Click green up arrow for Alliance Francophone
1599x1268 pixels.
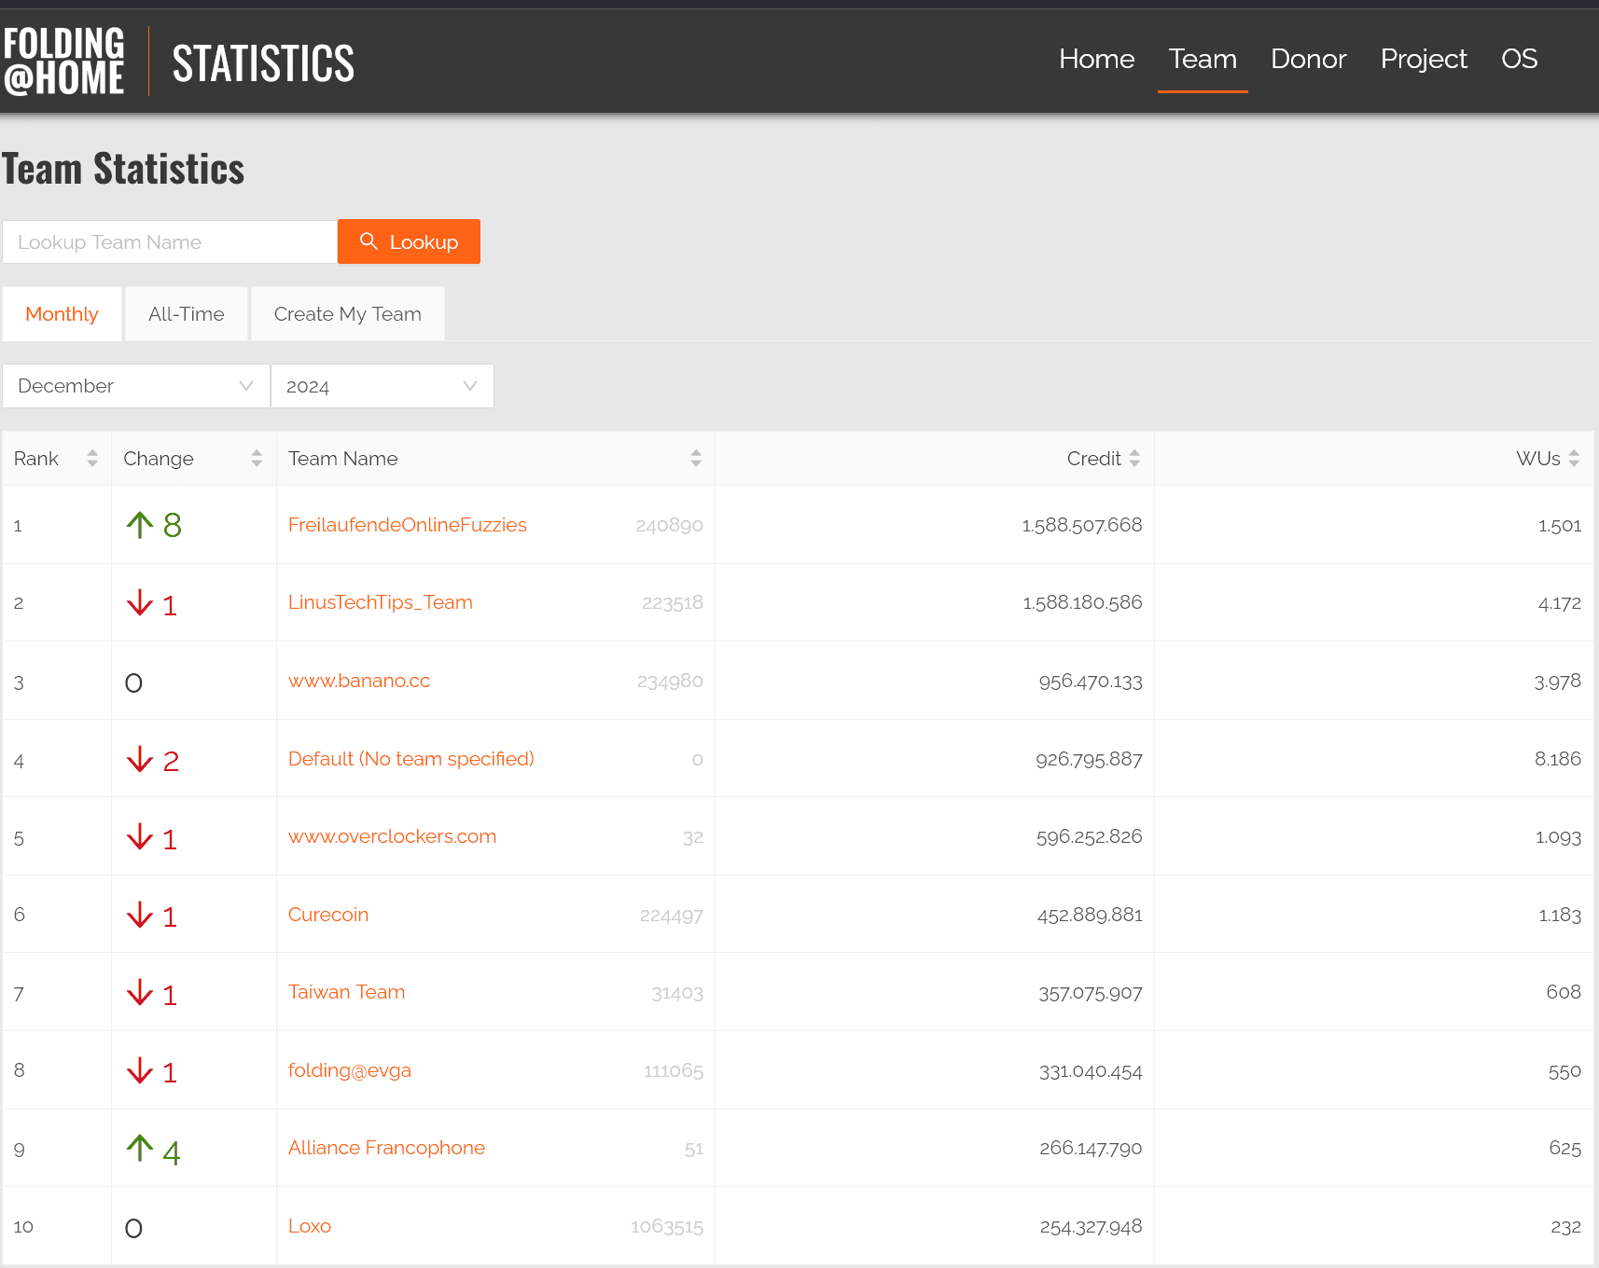click(x=140, y=1148)
